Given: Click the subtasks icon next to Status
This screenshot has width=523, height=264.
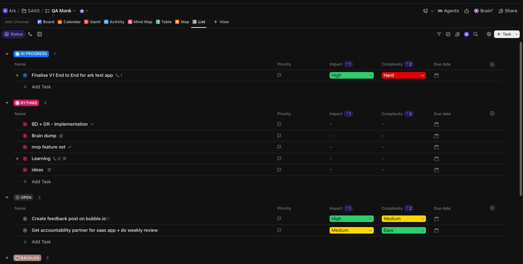Looking at the screenshot, I should click(30, 34).
